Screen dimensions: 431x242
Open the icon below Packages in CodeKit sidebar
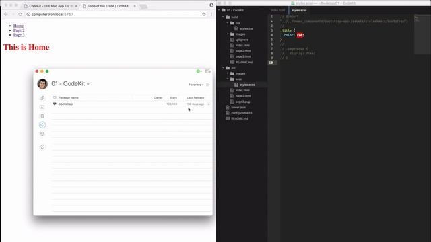coord(42,134)
